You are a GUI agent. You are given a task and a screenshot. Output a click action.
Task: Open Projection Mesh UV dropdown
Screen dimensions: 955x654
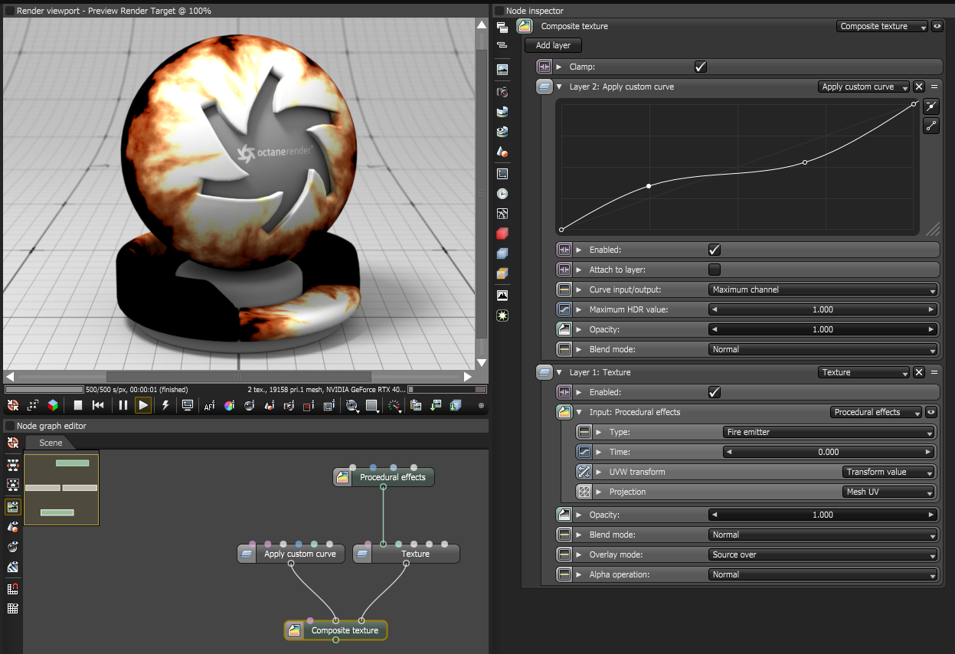tap(888, 492)
